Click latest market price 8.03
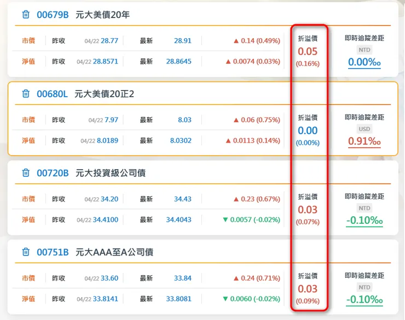 (x=184, y=120)
